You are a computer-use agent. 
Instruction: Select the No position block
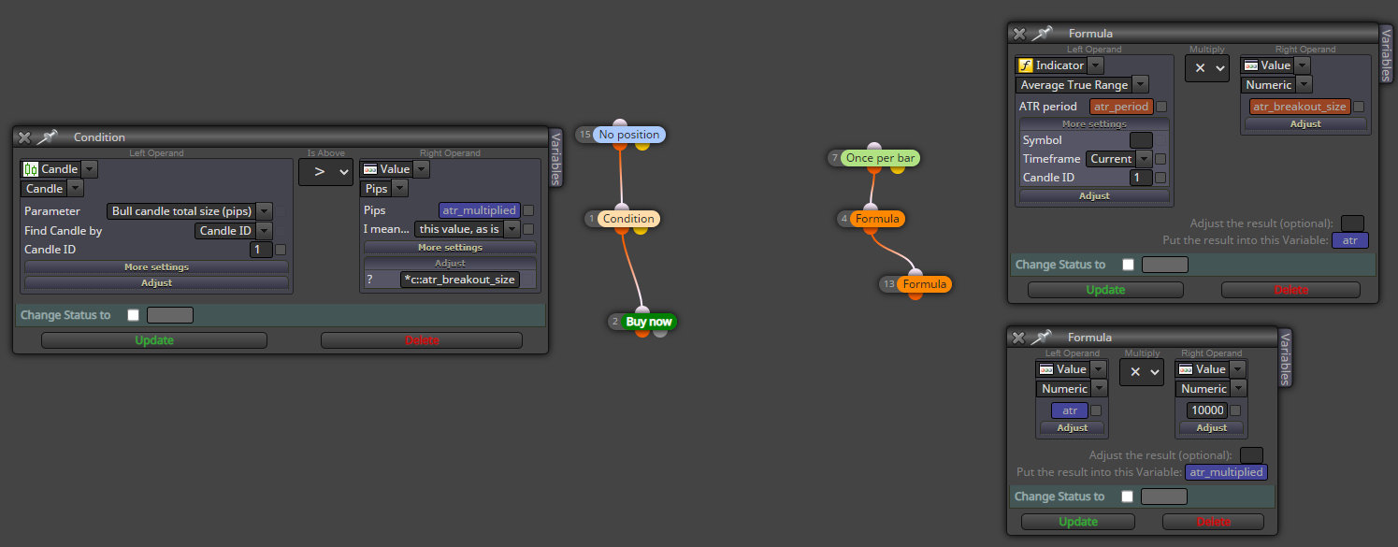pos(628,135)
